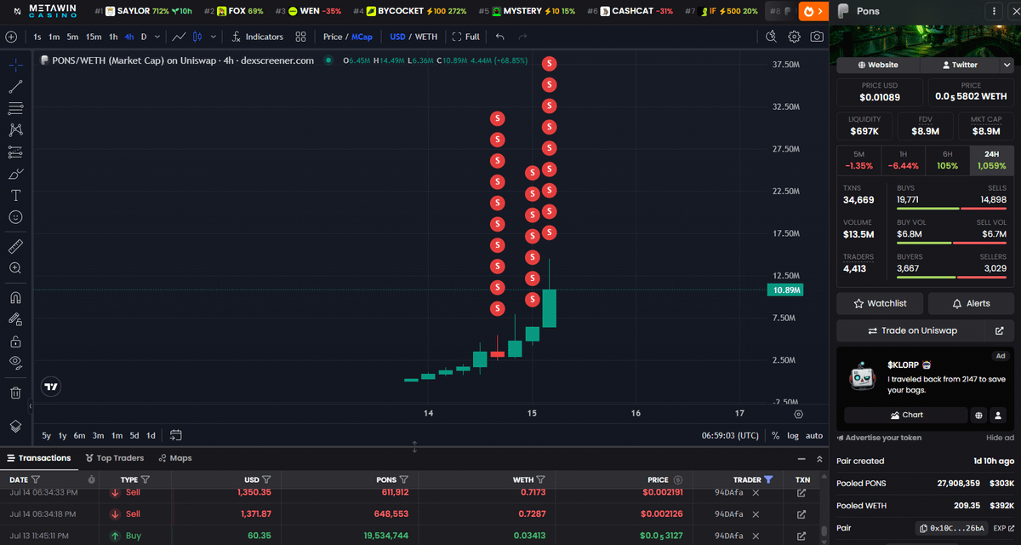Viewport: 1021px width, 545px height.
Task: Select the brush drawing tool
Action: point(15,174)
